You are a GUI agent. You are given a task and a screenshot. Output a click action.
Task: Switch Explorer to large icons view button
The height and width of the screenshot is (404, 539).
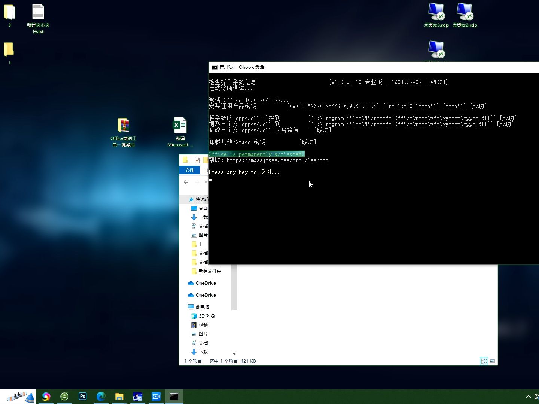click(x=492, y=361)
